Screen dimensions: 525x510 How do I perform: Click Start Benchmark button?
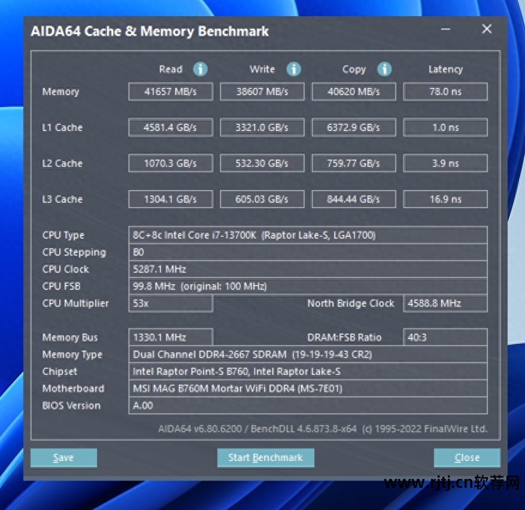266,457
